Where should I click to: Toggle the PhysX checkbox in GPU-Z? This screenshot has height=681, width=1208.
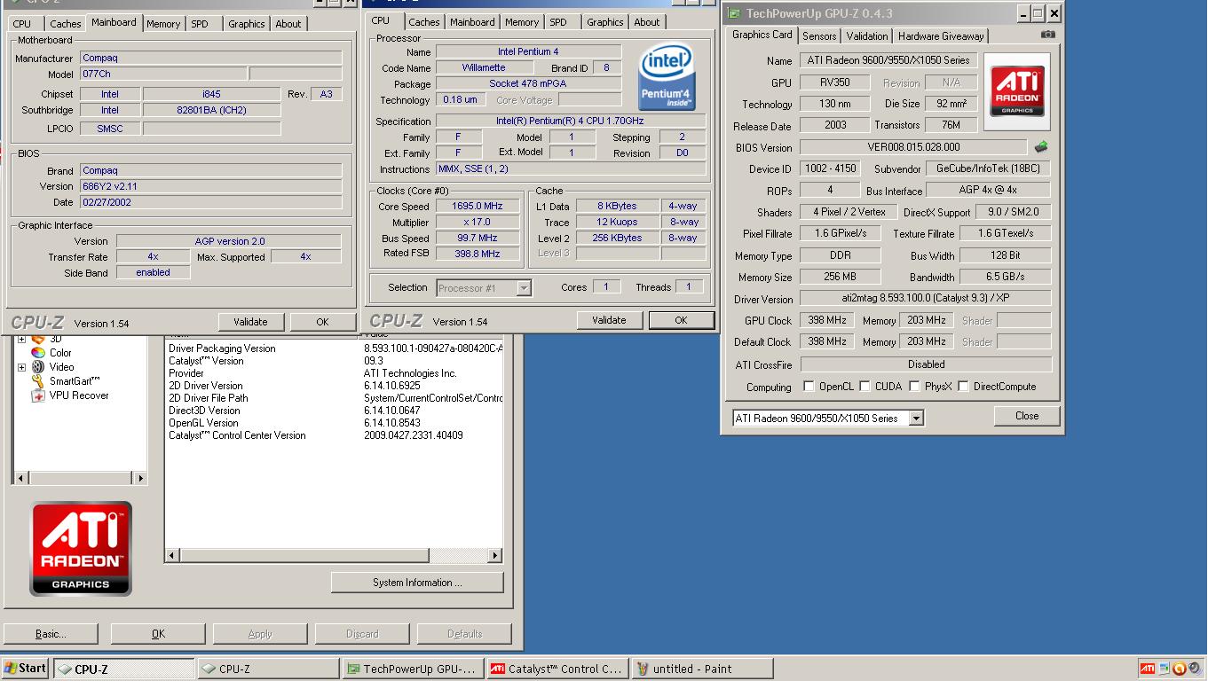pyautogui.click(x=914, y=387)
